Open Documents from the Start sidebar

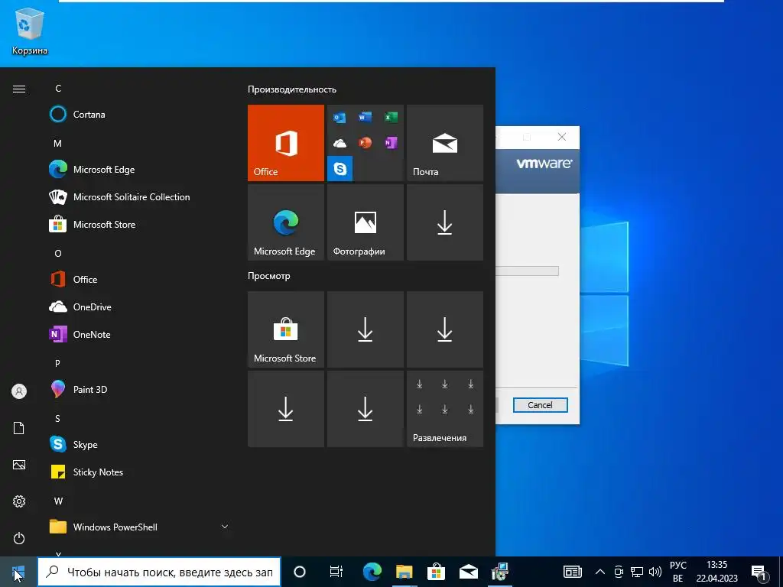pyautogui.click(x=19, y=428)
